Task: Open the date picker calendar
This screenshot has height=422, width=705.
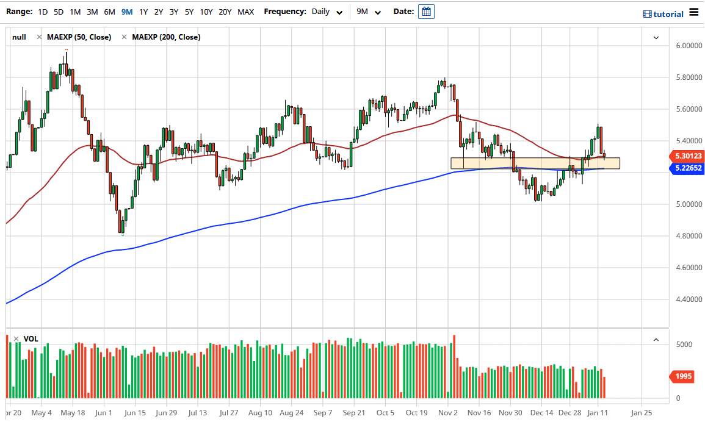Action: coord(425,11)
